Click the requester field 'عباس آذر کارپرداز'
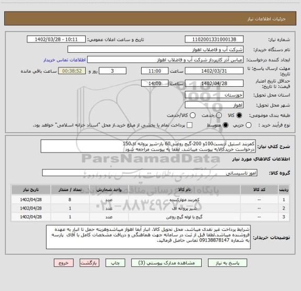 tap(165, 60)
